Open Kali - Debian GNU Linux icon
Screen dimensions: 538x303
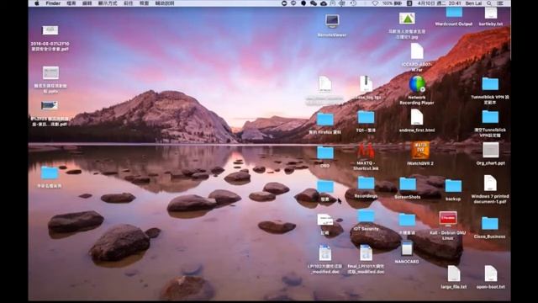tap(448, 219)
